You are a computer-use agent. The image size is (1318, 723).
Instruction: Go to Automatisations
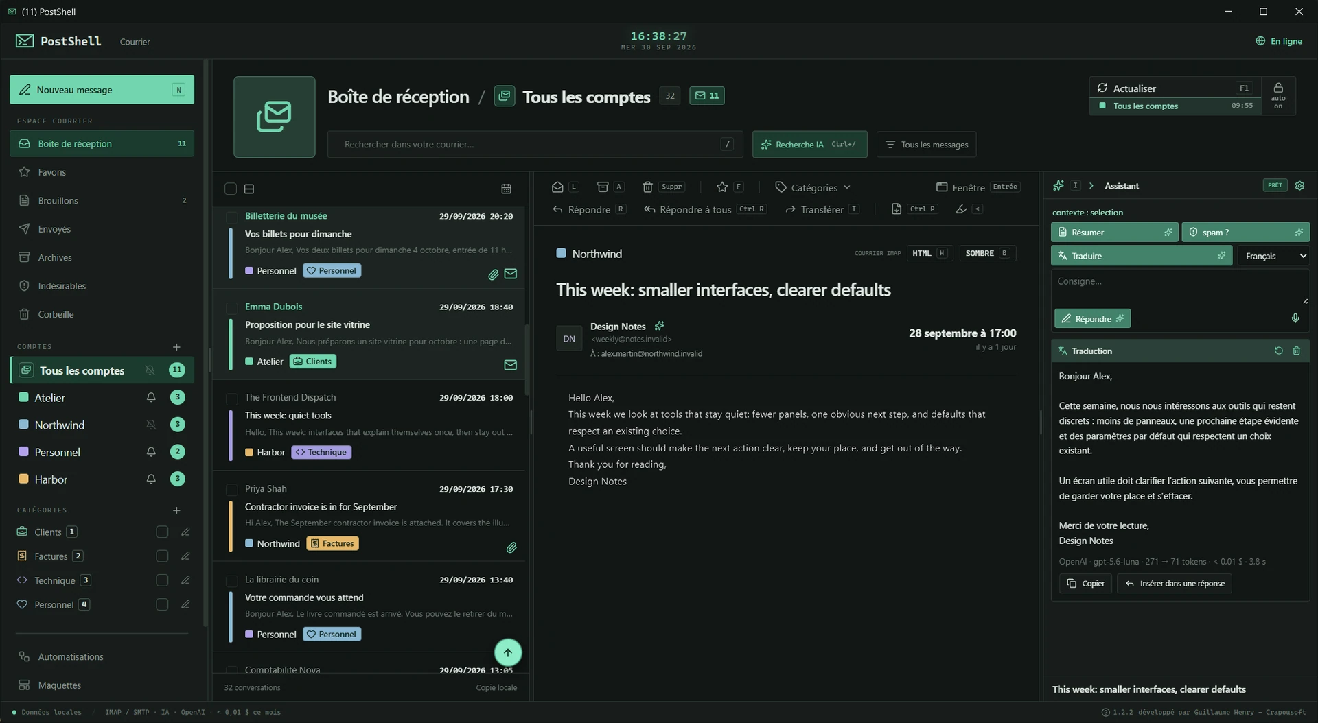point(102,656)
